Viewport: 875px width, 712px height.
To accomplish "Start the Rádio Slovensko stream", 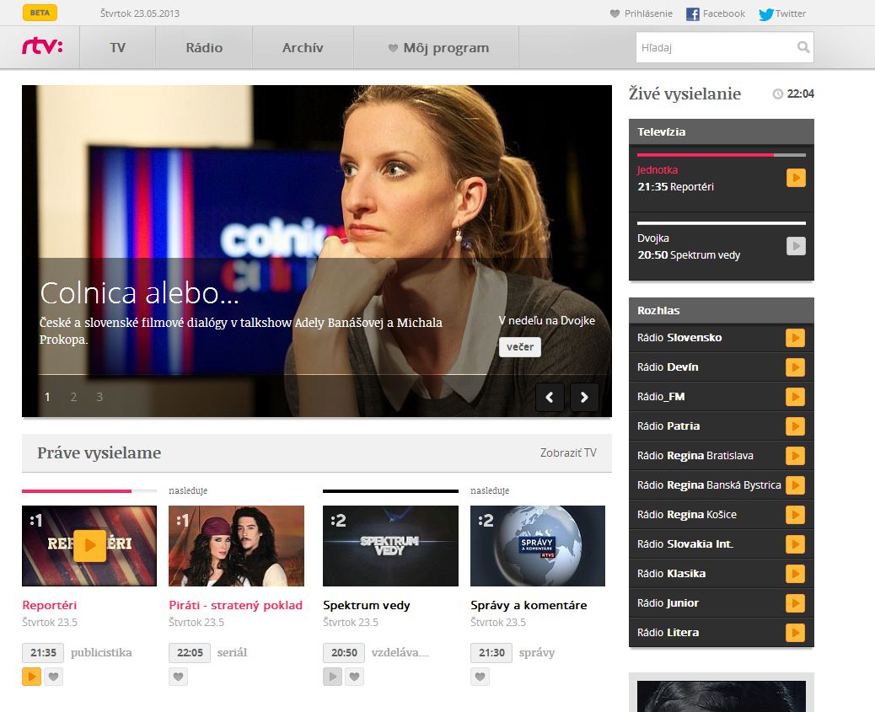I will point(795,337).
